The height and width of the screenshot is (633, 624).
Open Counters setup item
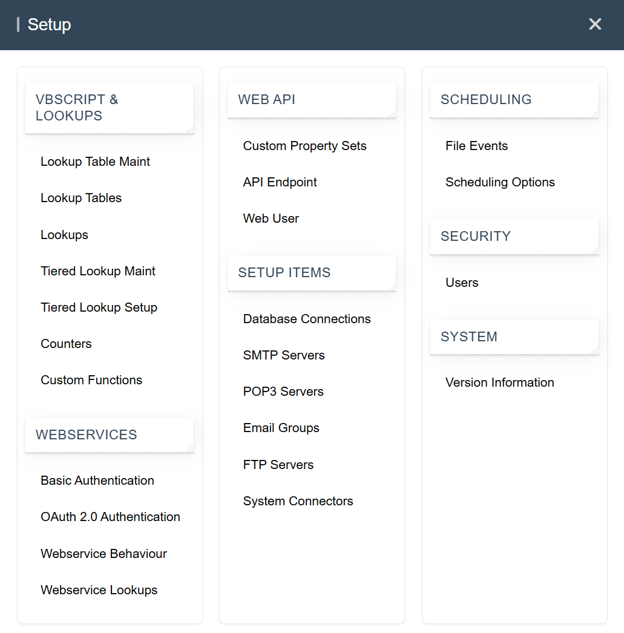[66, 344]
